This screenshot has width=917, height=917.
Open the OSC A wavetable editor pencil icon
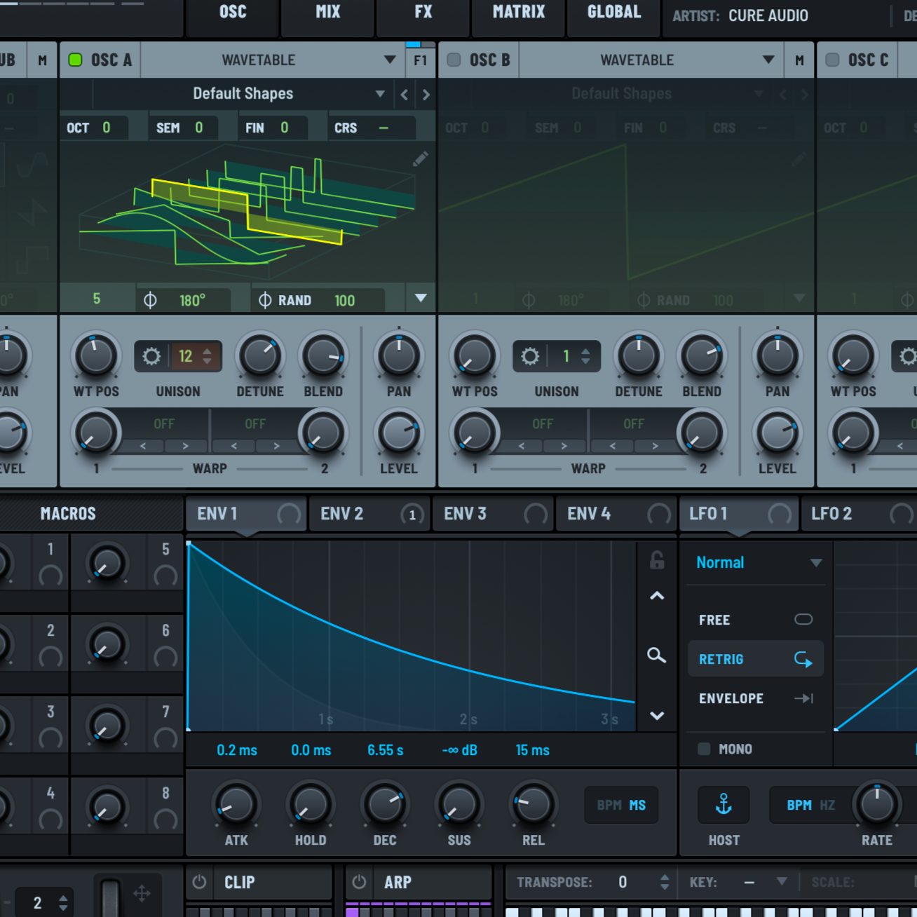pyautogui.click(x=420, y=159)
